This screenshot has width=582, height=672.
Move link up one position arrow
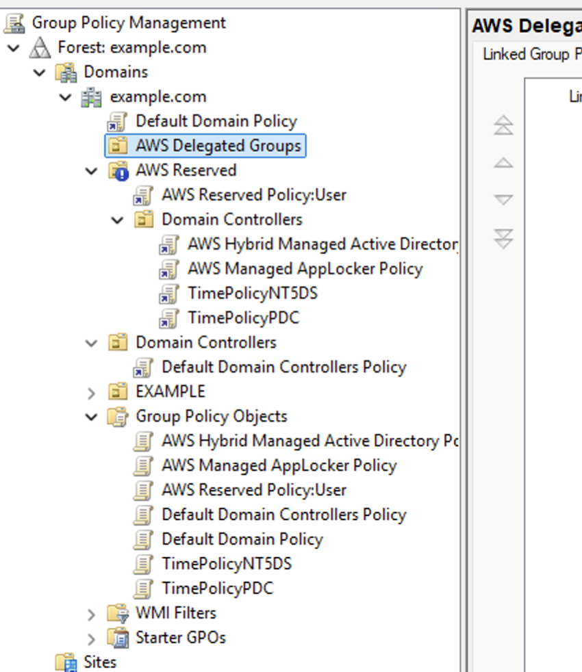point(503,163)
